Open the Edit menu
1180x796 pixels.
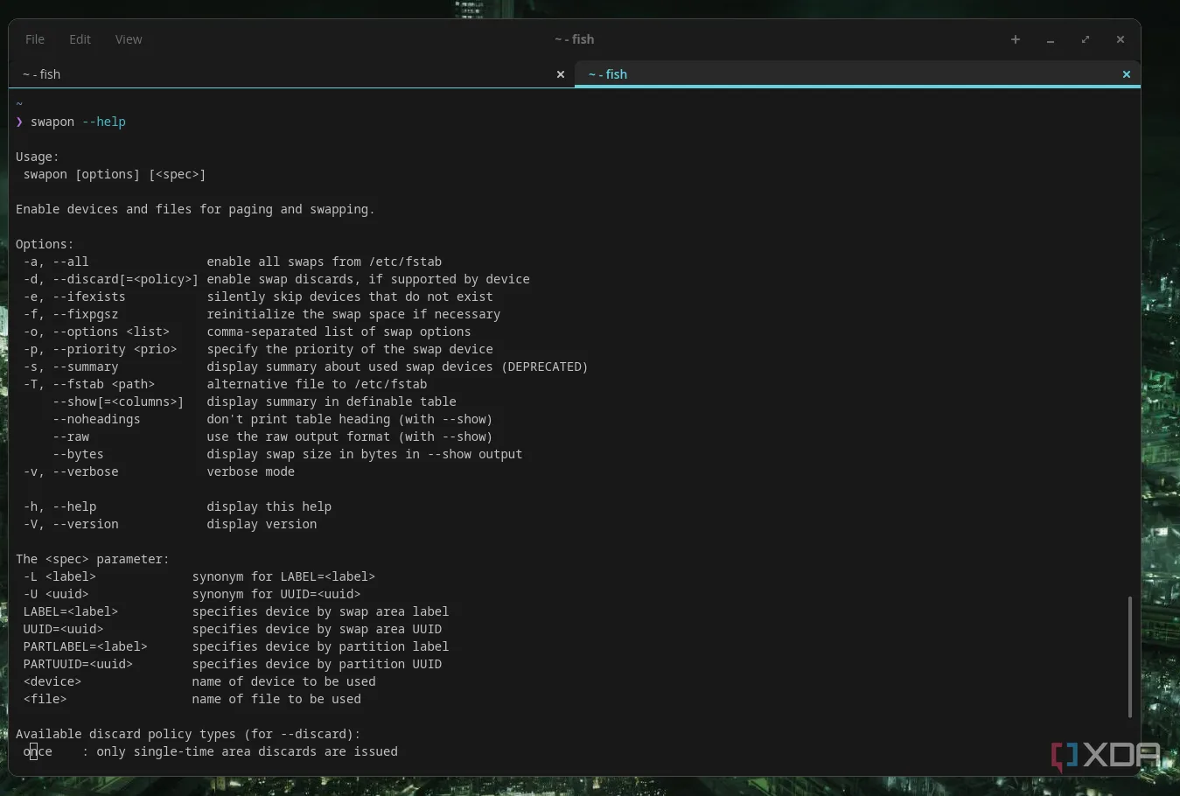click(x=80, y=39)
